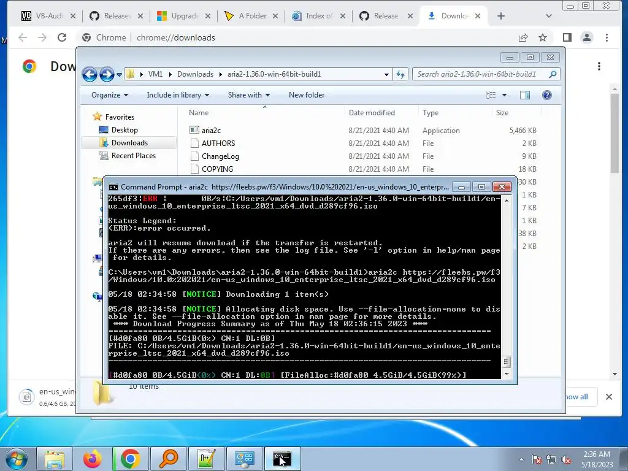Expand Share with dropdown
The image size is (628, 471).
(x=249, y=95)
